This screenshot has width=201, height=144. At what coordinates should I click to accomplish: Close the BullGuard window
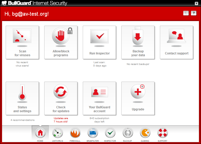(x=196, y=3)
